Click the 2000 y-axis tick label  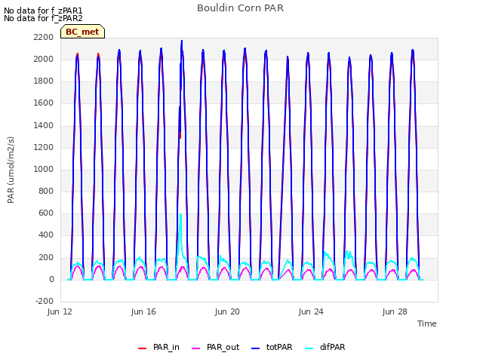44,59
